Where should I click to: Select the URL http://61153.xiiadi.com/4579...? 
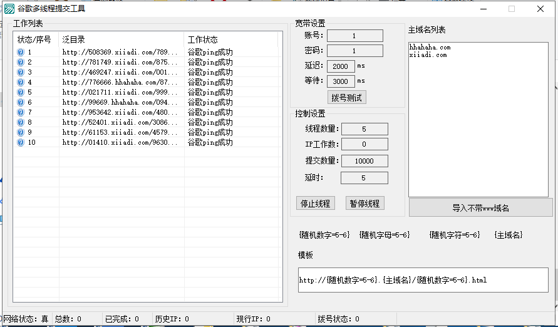[x=120, y=132]
